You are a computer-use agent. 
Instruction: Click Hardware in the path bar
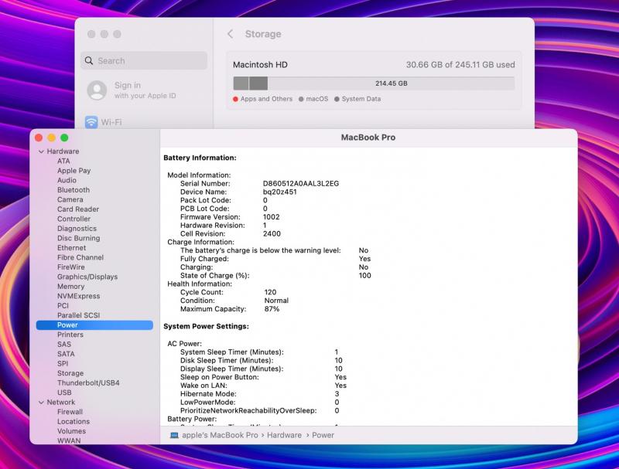284,435
